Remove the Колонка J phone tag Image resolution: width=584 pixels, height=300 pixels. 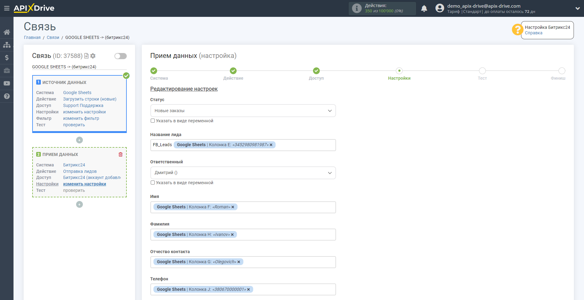249,290
